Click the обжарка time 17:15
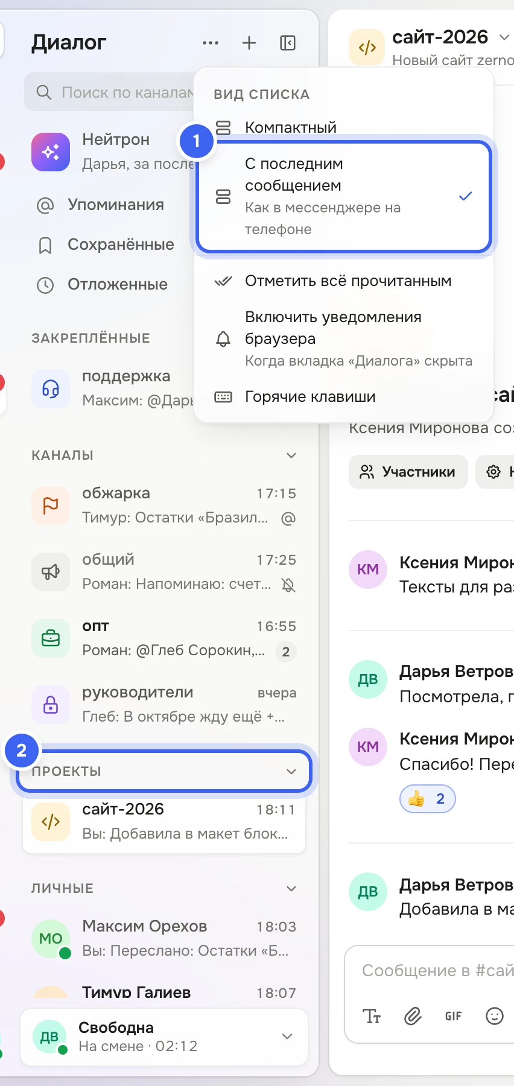This screenshot has width=514, height=1086. click(x=276, y=494)
